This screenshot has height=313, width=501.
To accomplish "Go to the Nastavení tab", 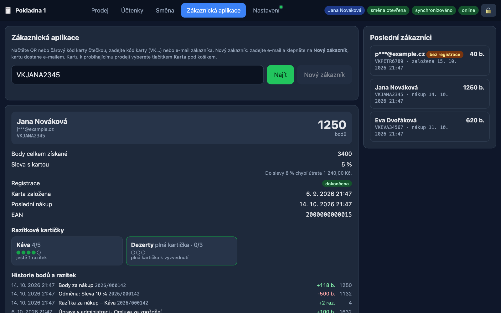I will click(266, 10).
